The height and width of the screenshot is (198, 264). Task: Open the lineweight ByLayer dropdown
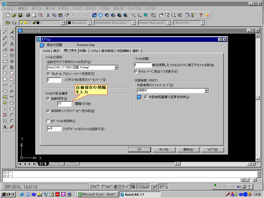tap(169, 23)
